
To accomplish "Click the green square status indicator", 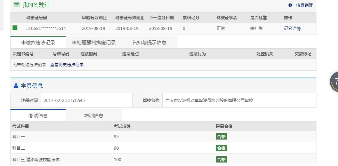I will (x=15, y=28).
